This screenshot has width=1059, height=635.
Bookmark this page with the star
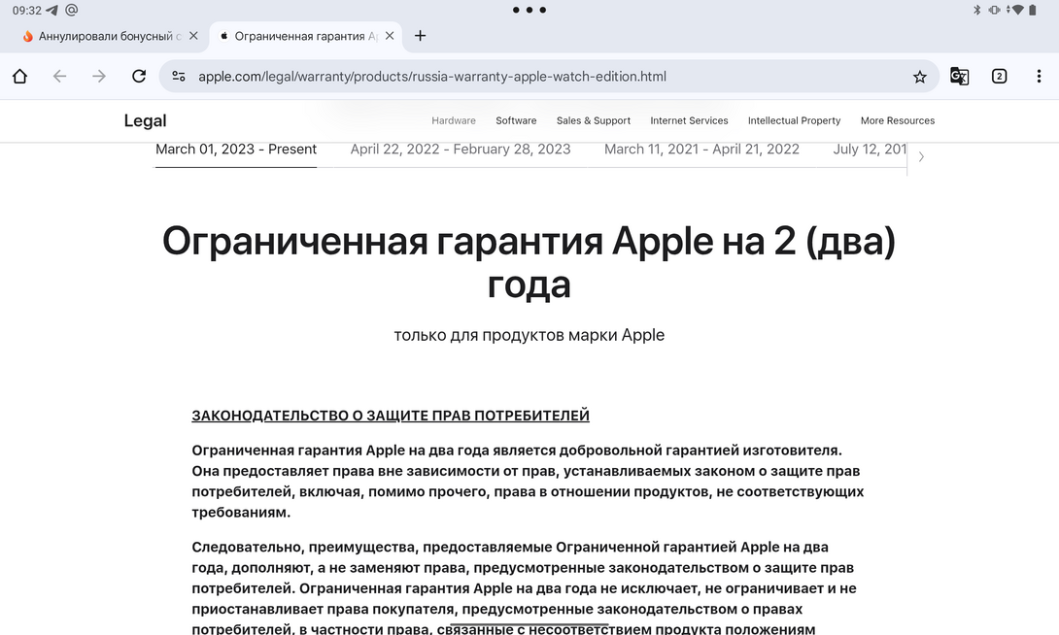(920, 77)
